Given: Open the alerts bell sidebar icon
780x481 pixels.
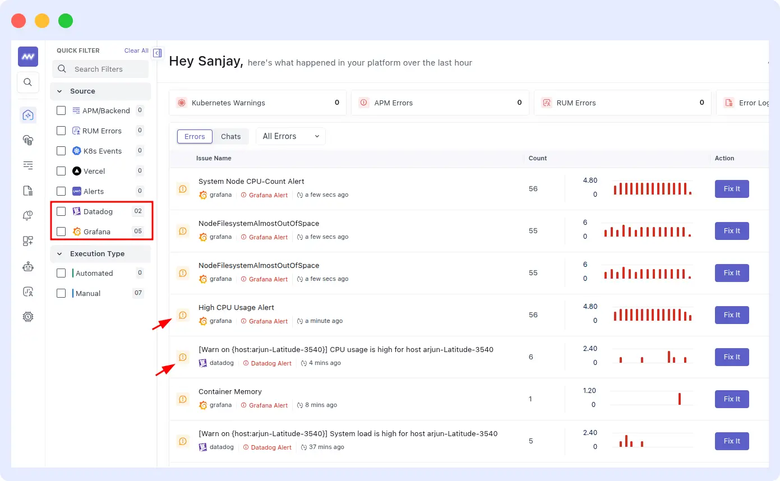Looking at the screenshot, I should point(28,216).
